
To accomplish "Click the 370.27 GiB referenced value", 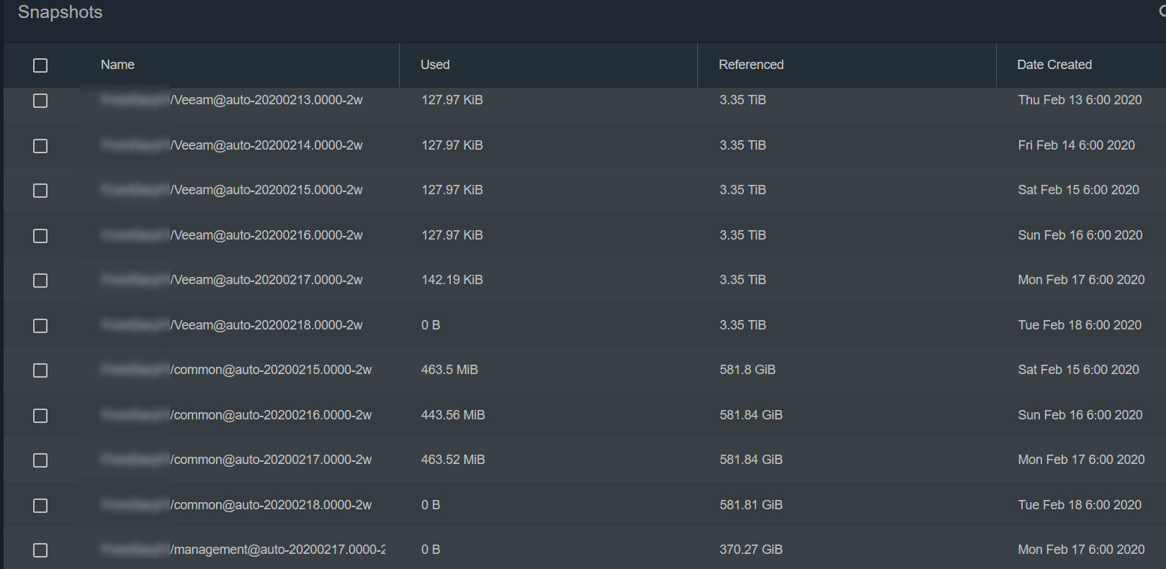I will coord(750,550).
